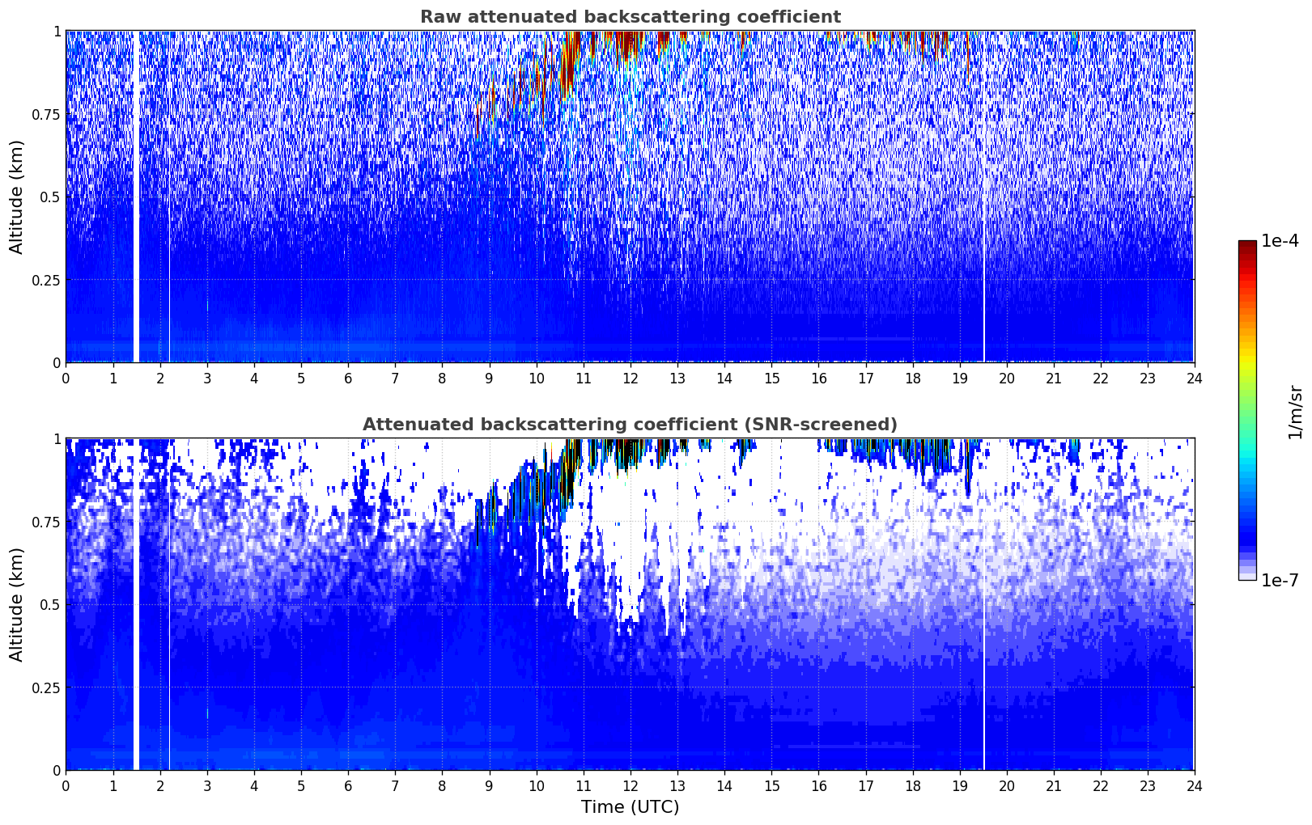1312x825 pixels.
Task: Click the backscatter color scale bar
Action: pyautogui.click(x=1247, y=410)
